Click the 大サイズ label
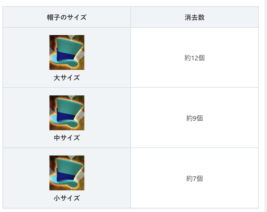 click(x=67, y=78)
